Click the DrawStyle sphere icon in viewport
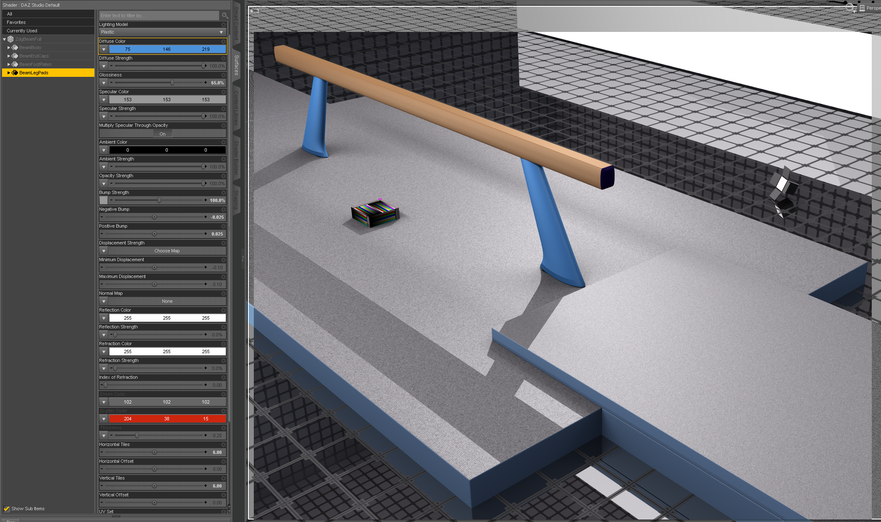 849,8
